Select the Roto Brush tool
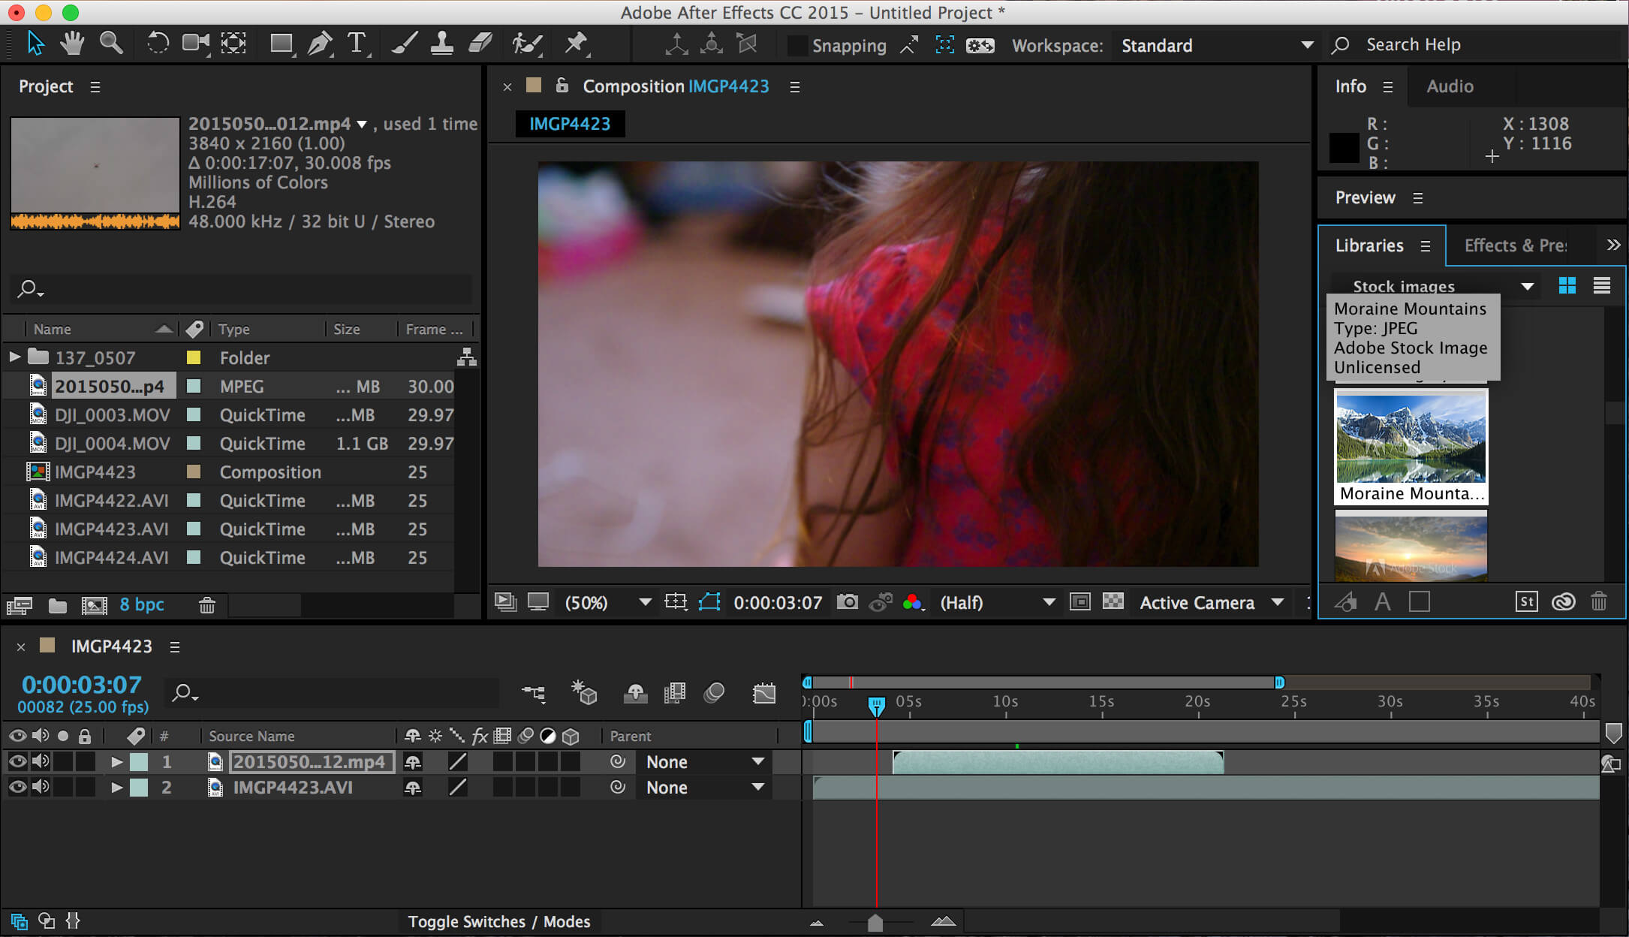 pos(528,44)
